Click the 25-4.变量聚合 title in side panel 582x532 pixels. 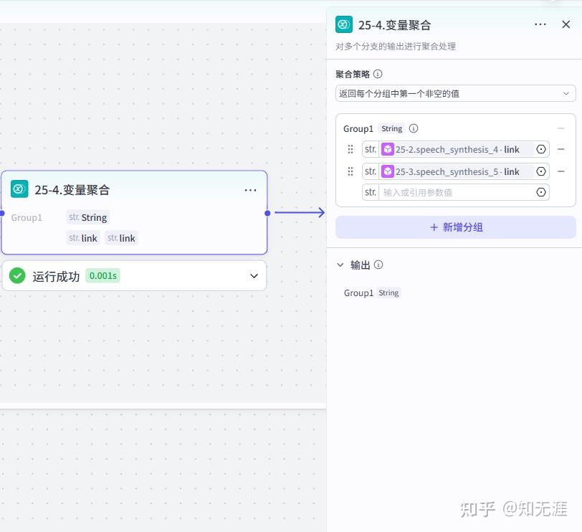[x=394, y=25]
